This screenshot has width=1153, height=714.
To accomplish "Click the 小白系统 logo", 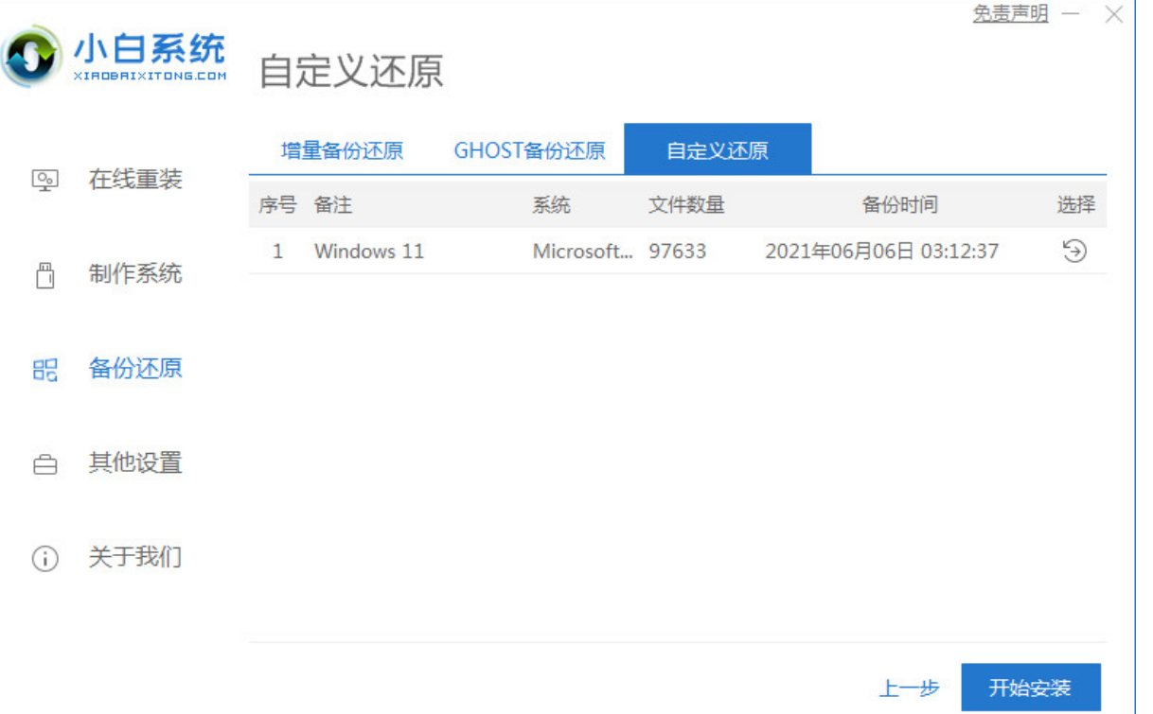I will (115, 57).
